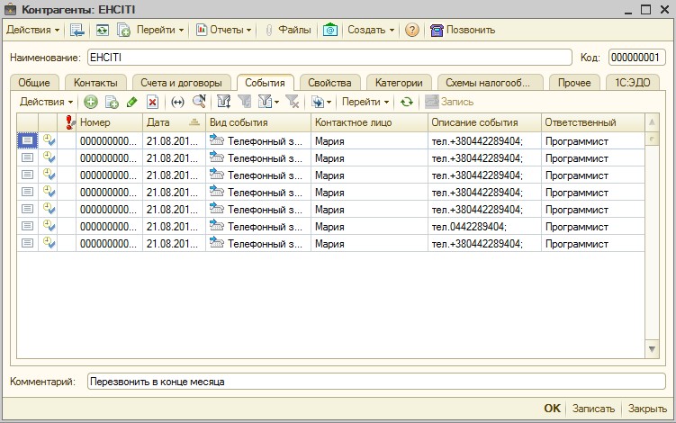Refresh the events list with green arrows
The width and height of the screenshot is (676, 423).
pyautogui.click(x=407, y=102)
